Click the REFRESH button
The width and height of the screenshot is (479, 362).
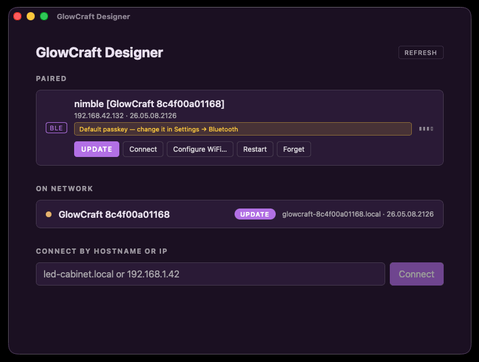pyautogui.click(x=421, y=53)
